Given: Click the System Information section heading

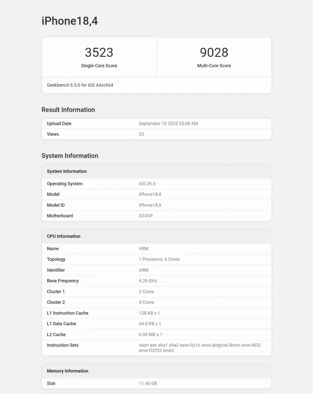Looking at the screenshot, I should click(70, 156).
